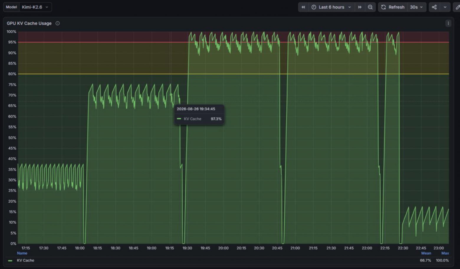Click the 22:30 x-axis time label
The height and width of the screenshot is (269, 460).
pyautogui.click(x=403, y=248)
